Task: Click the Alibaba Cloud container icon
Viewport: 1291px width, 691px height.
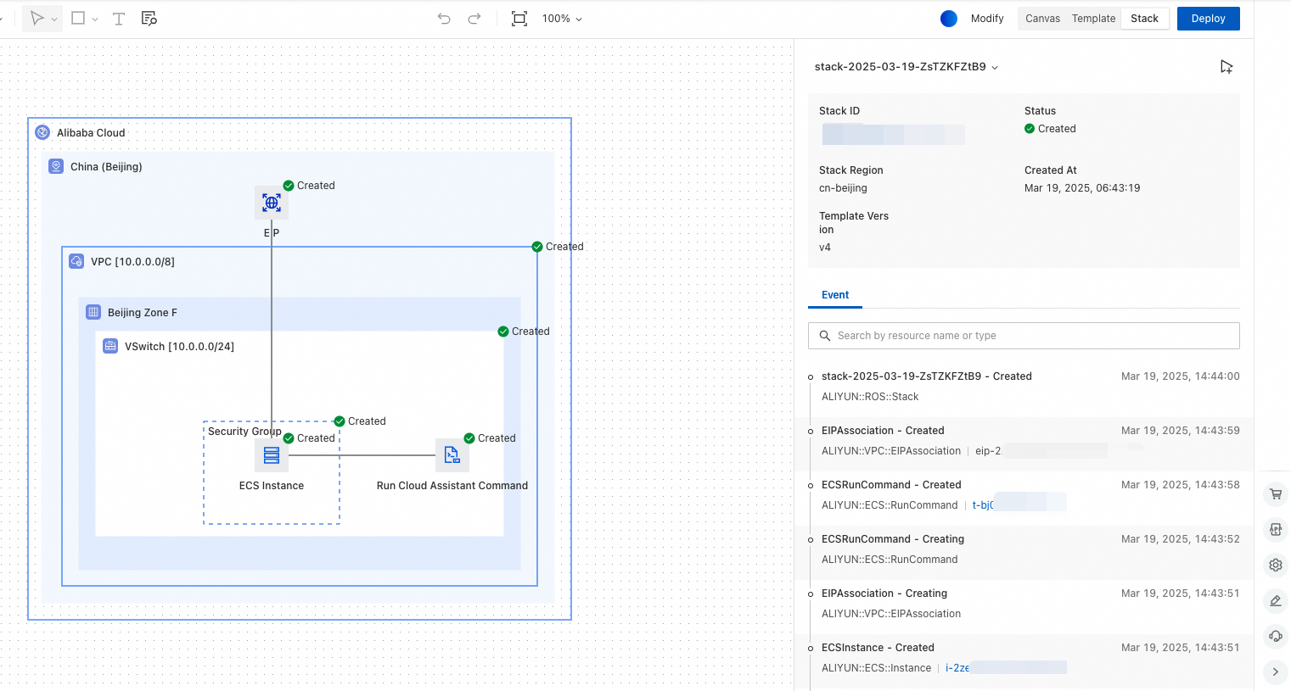Action: click(x=42, y=132)
